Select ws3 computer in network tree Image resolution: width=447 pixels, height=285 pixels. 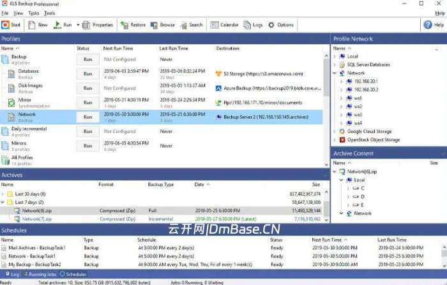[x=358, y=114]
